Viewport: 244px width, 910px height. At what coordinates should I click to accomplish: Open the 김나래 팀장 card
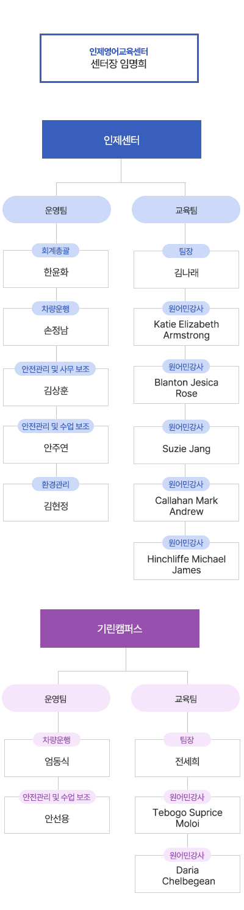point(186,269)
